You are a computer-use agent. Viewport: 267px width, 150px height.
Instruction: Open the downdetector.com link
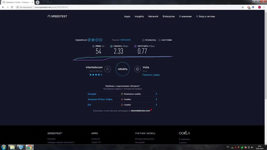140,111
